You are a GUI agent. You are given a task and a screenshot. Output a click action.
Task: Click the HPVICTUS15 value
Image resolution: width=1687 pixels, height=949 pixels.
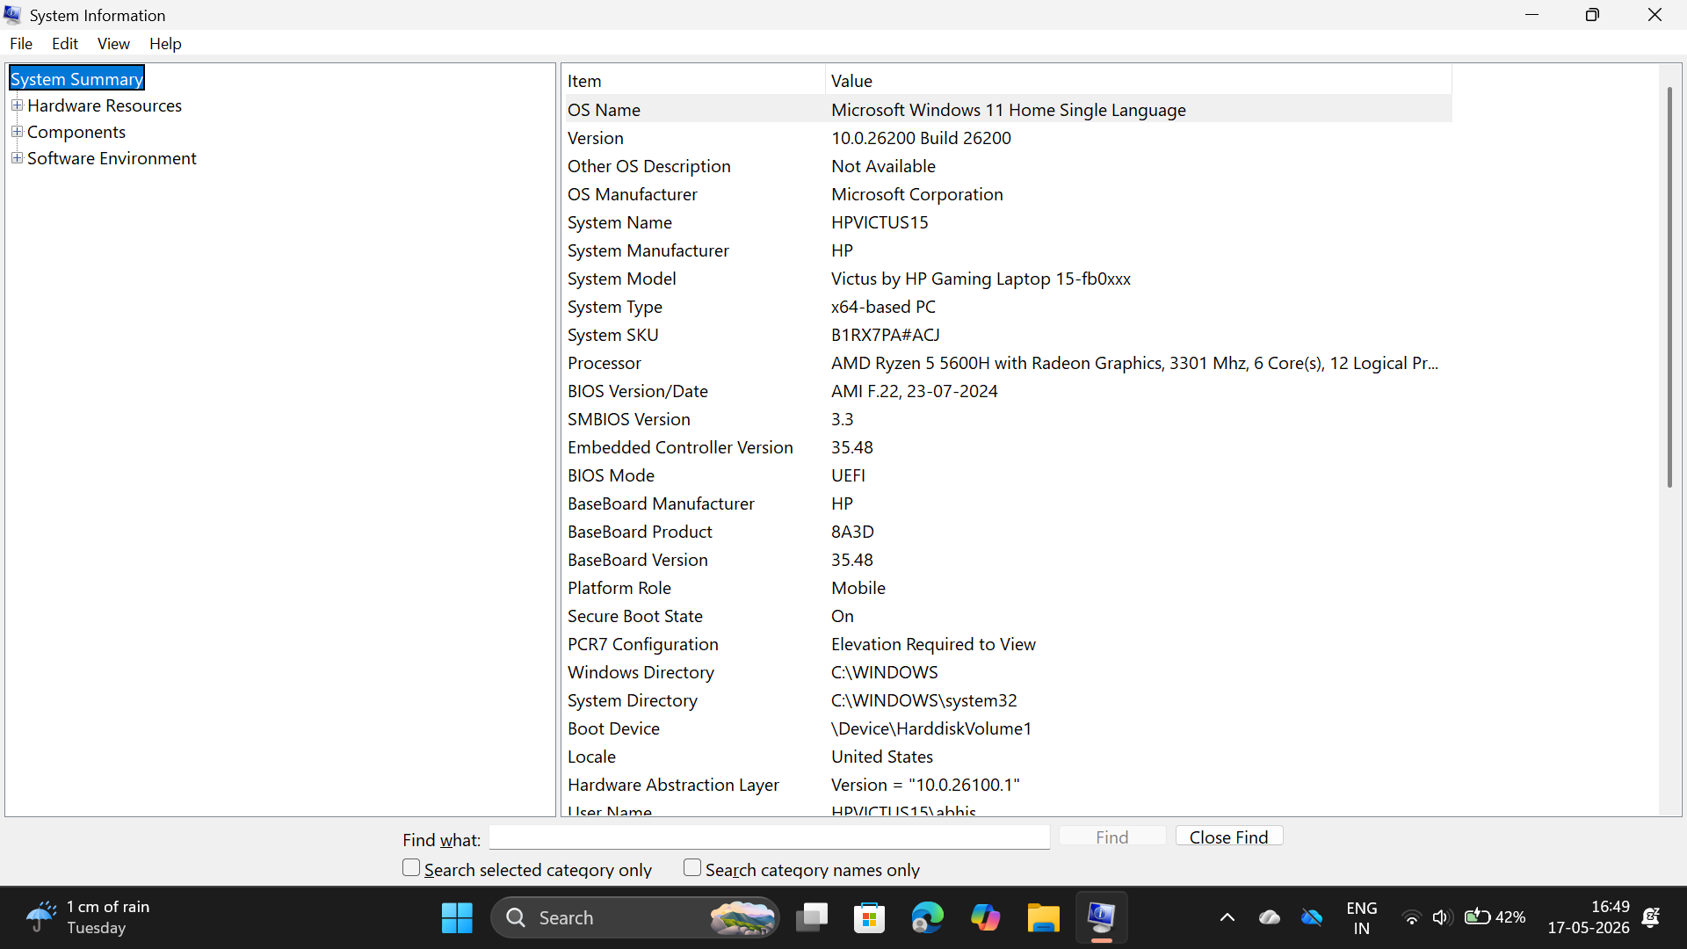point(880,222)
